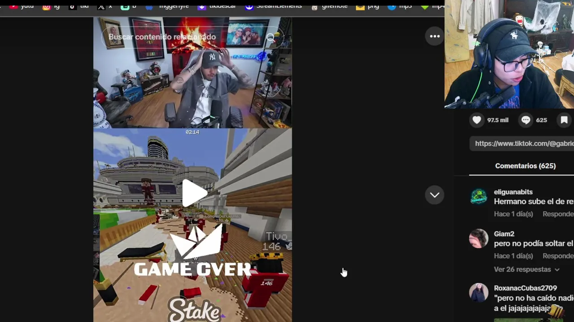574x322 pixels.
Task: Open the gifemote bookmark
Action: 329,6
